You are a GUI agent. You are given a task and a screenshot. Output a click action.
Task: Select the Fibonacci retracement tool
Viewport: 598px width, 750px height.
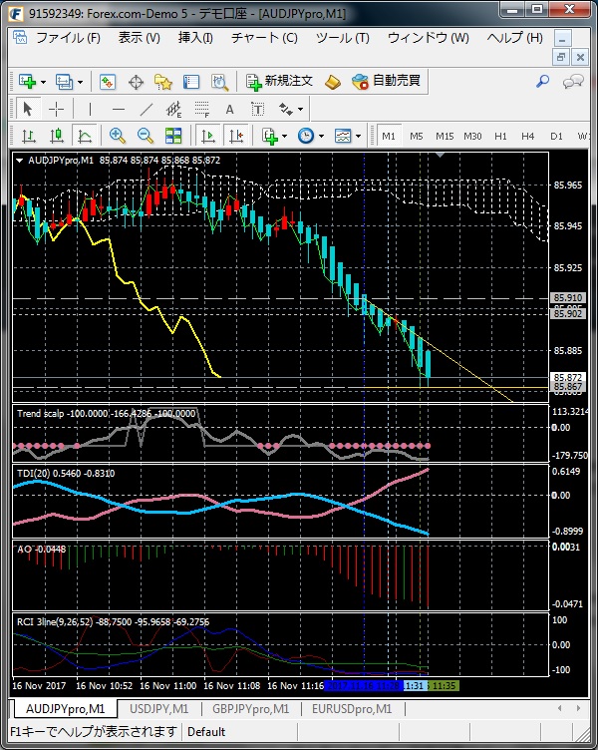click(x=201, y=109)
